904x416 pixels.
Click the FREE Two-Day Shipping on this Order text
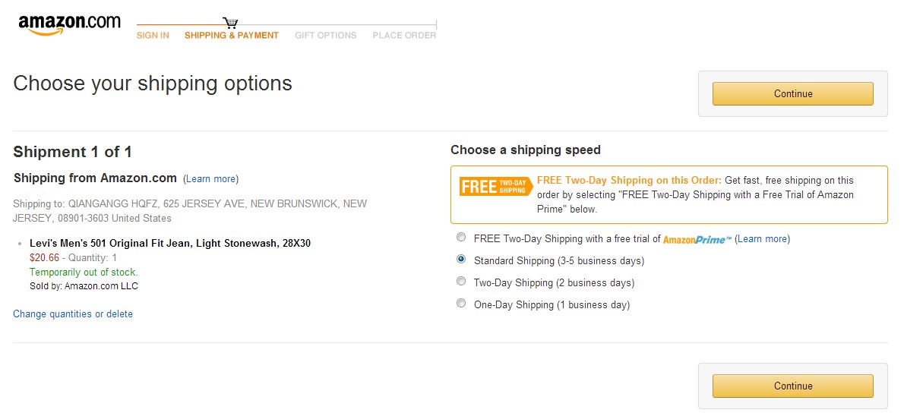pyautogui.click(x=629, y=181)
